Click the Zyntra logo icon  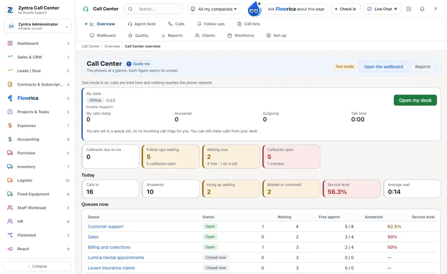coord(10,10)
